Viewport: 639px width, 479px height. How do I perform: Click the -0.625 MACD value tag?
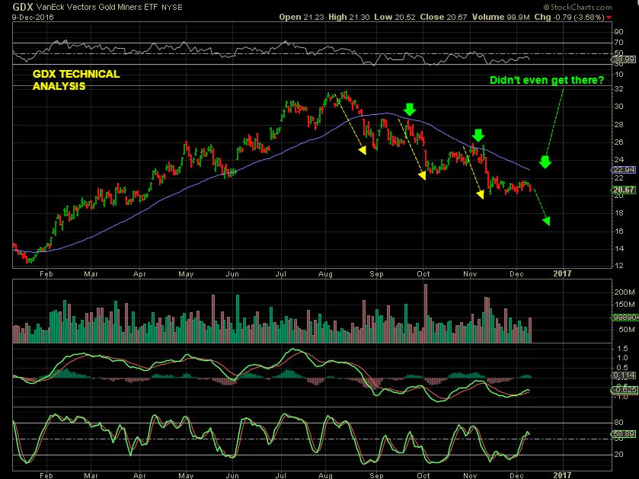(624, 390)
